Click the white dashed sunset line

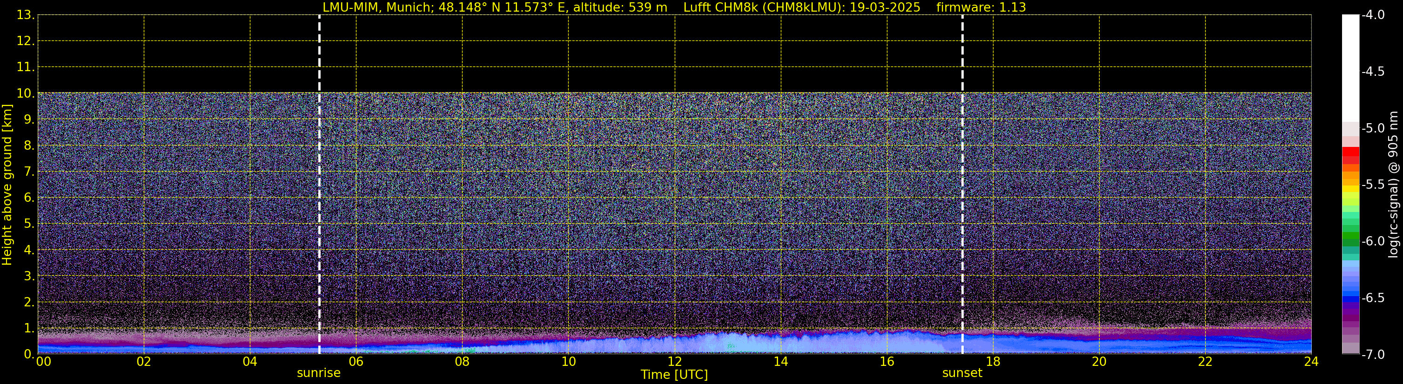click(962, 185)
